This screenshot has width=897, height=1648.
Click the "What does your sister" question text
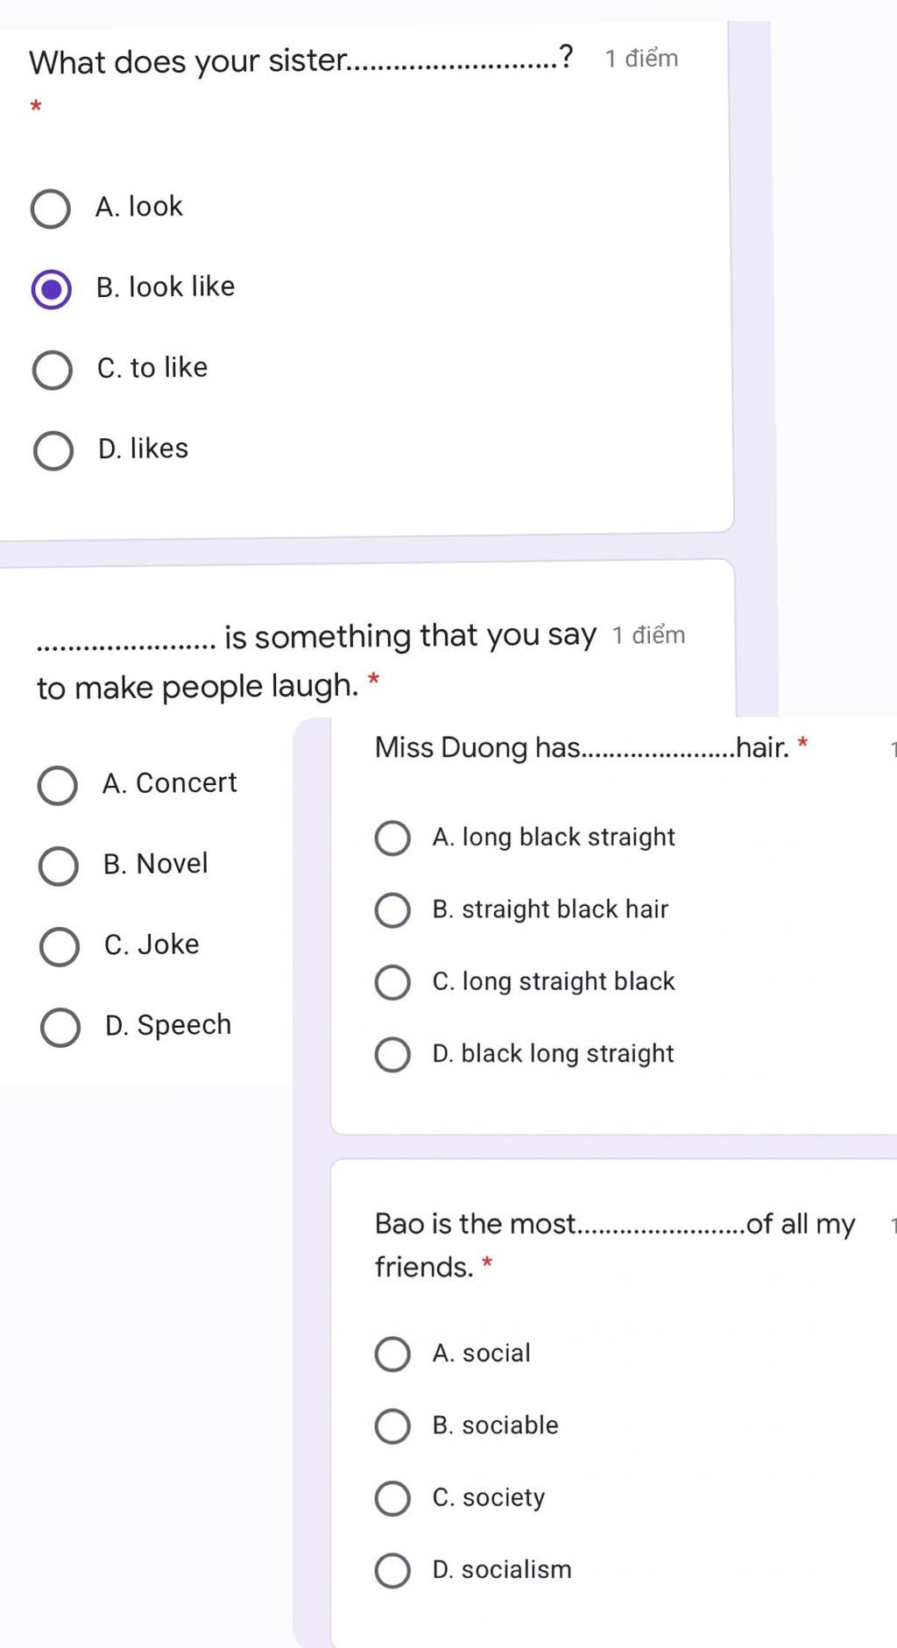(x=188, y=61)
